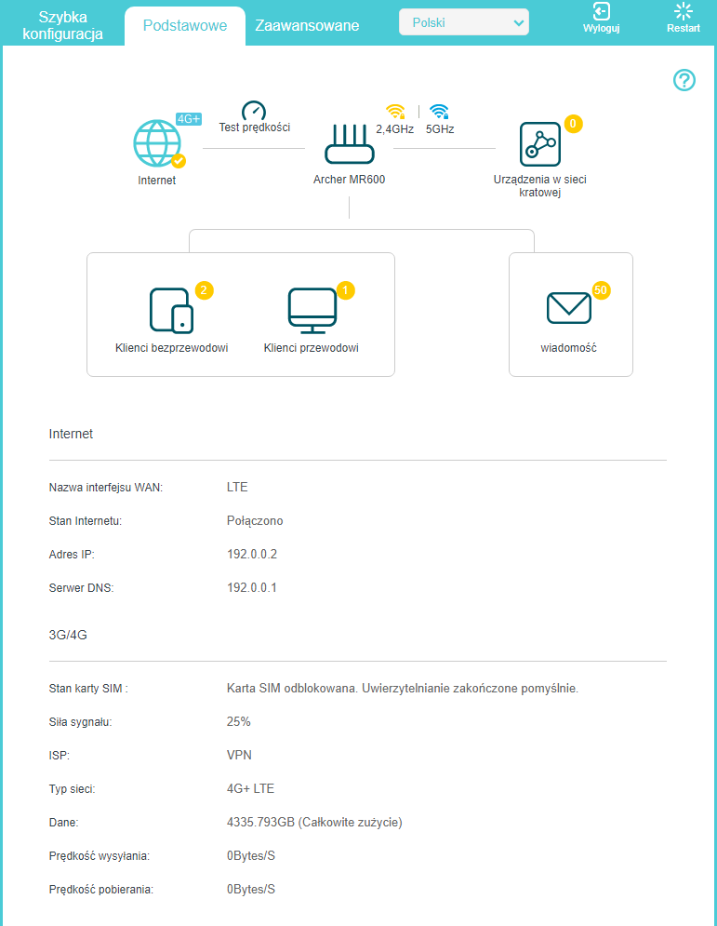The height and width of the screenshot is (926, 717).
Task: Switch to Szybka konfiguracja tab
Action: [x=62, y=26]
